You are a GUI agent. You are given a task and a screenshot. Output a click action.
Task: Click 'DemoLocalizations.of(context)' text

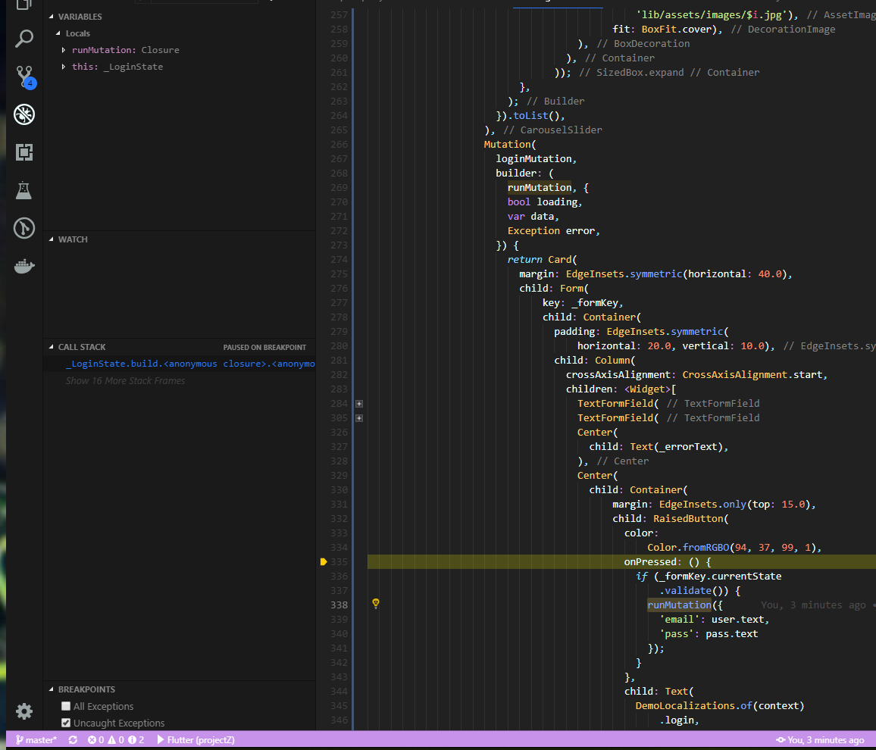pyautogui.click(x=720, y=706)
